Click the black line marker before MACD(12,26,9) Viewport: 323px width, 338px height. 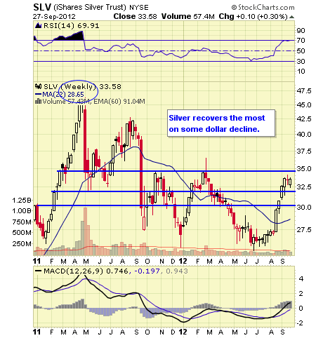coord(38,271)
